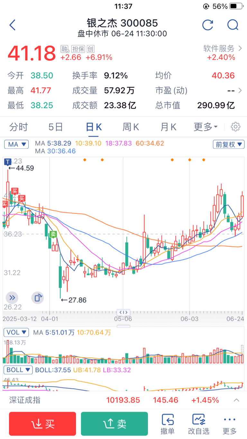Tap the green 卖 sell marker
The image size is (247, 439).
[x=53, y=234]
